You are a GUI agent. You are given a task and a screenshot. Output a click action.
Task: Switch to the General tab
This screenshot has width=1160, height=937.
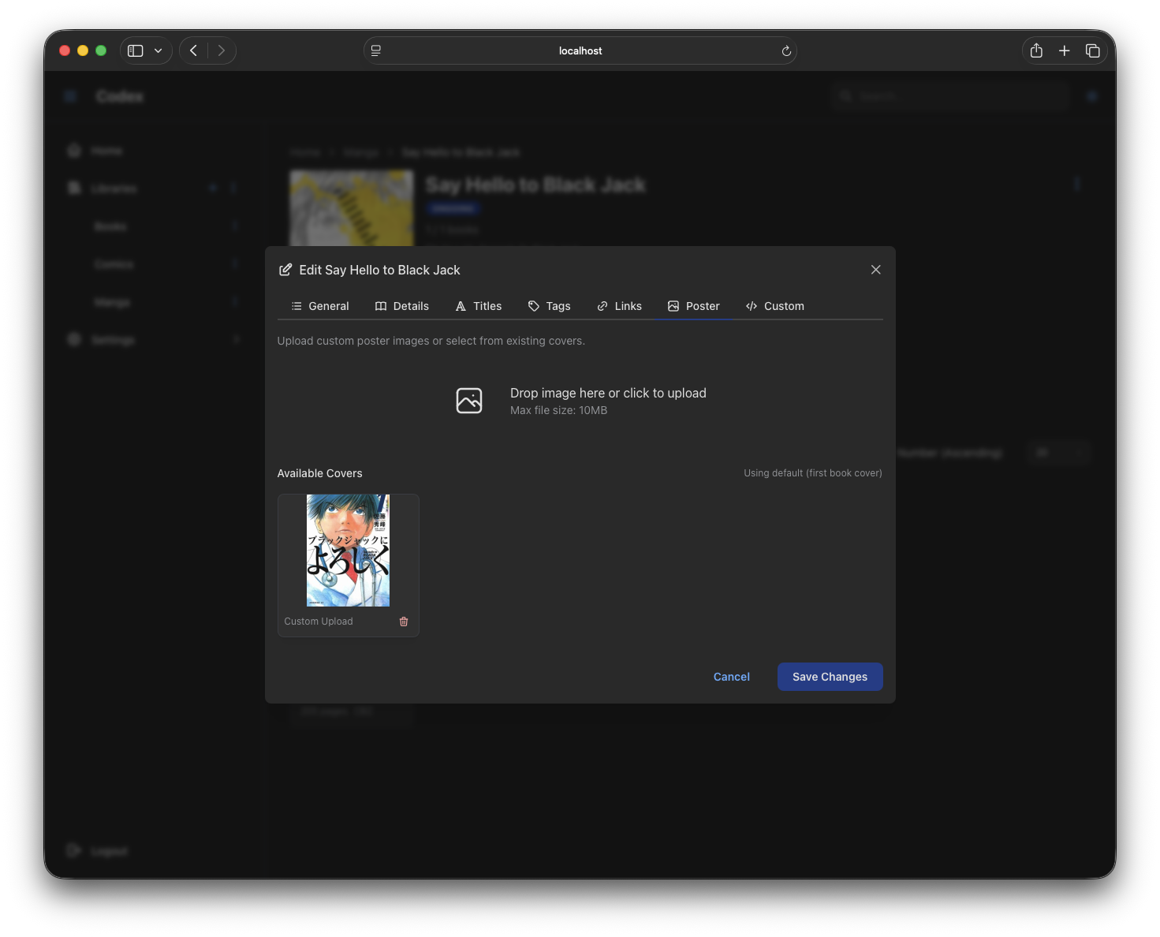point(320,306)
